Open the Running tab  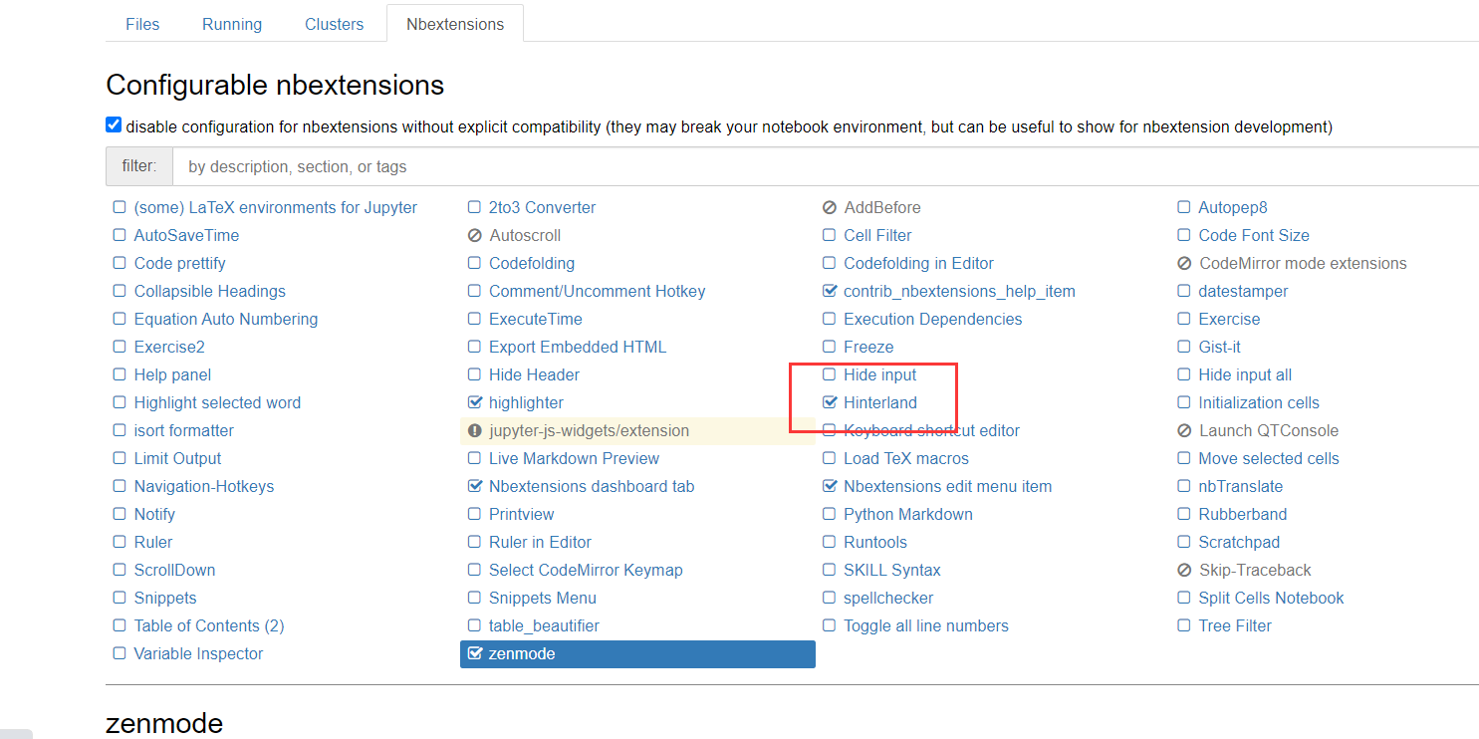(232, 24)
